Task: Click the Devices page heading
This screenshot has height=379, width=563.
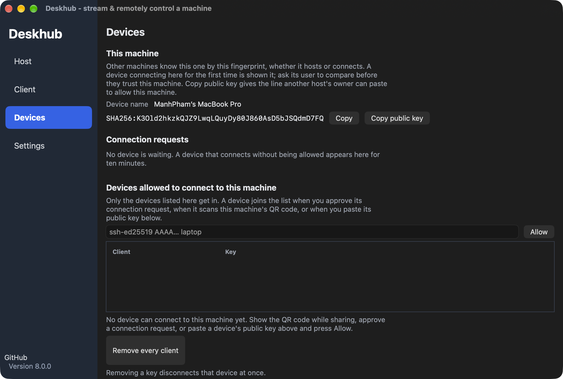Action: tap(125, 32)
